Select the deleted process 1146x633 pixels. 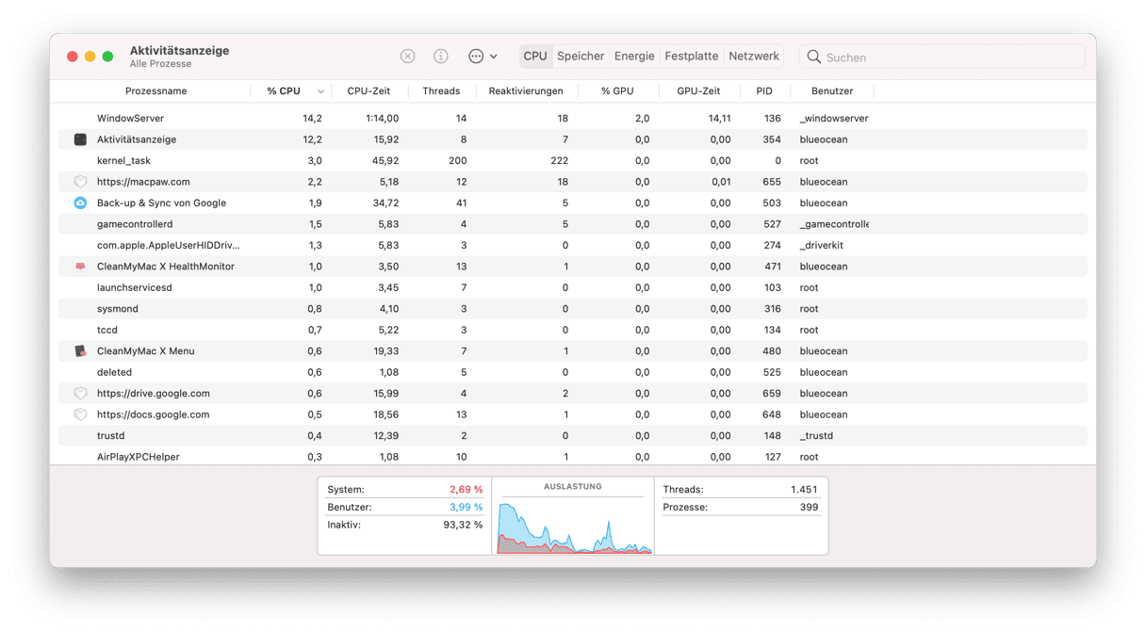point(573,372)
